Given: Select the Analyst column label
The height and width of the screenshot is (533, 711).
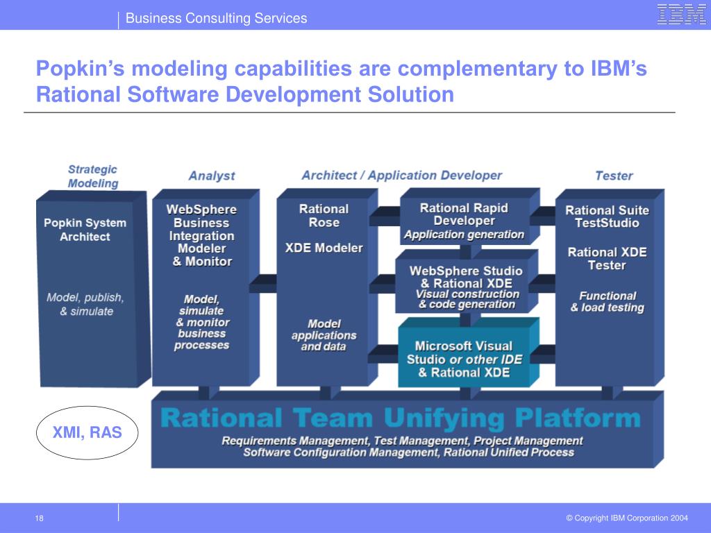Looking at the screenshot, I should point(212,176).
